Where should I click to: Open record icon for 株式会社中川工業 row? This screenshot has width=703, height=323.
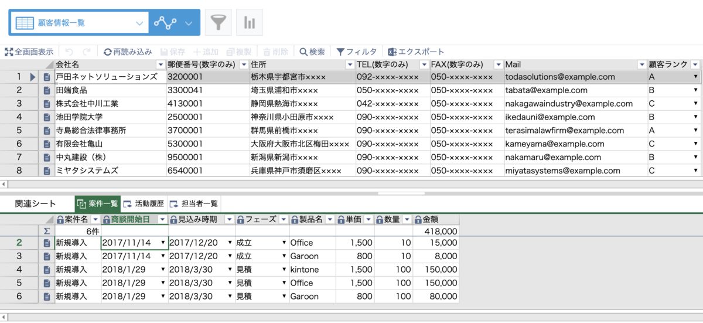(47, 103)
